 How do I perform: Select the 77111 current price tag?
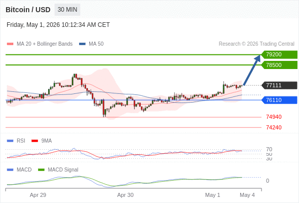pos(279,85)
